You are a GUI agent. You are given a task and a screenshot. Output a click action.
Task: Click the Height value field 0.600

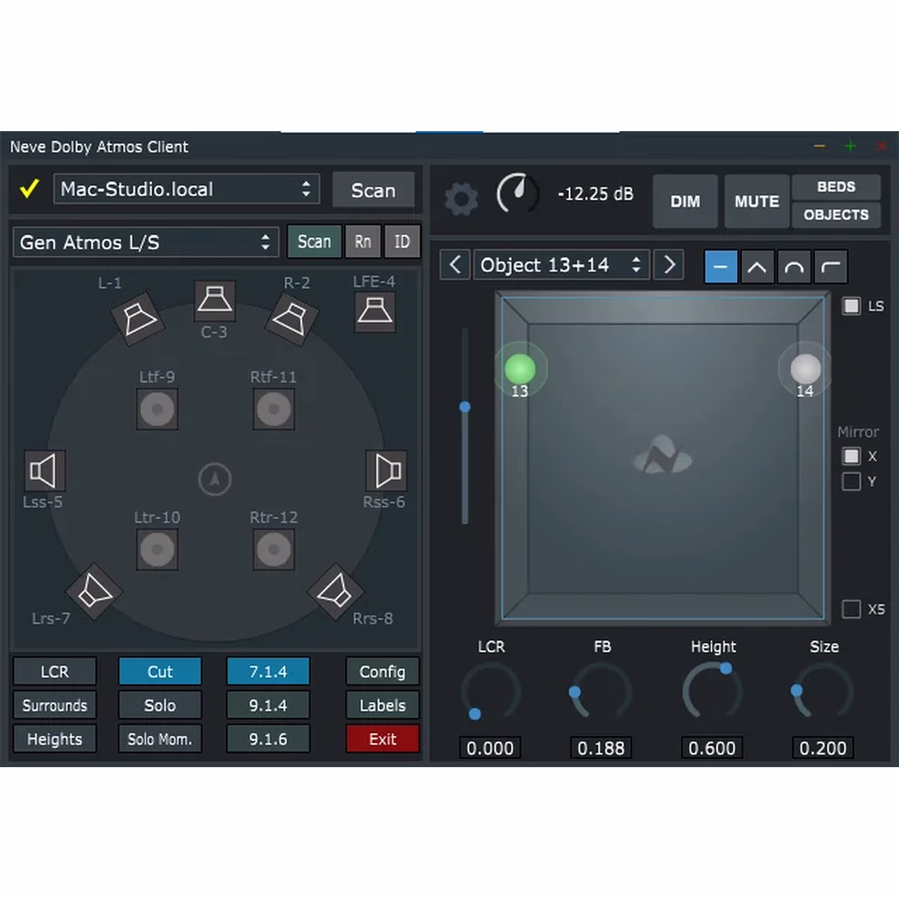tap(712, 748)
